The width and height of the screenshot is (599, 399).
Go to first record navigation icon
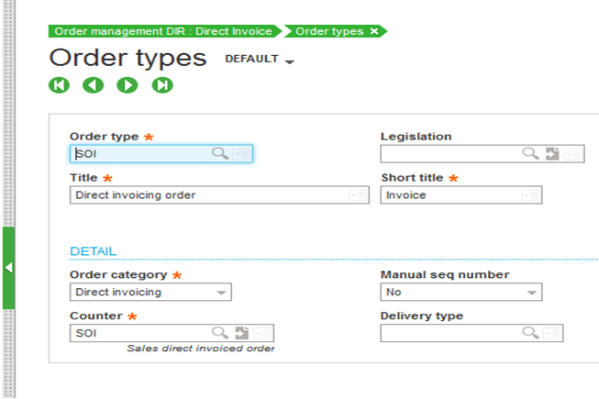pyautogui.click(x=59, y=85)
